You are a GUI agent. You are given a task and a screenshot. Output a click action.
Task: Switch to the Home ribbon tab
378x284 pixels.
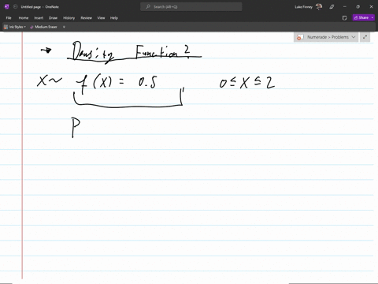click(x=24, y=18)
